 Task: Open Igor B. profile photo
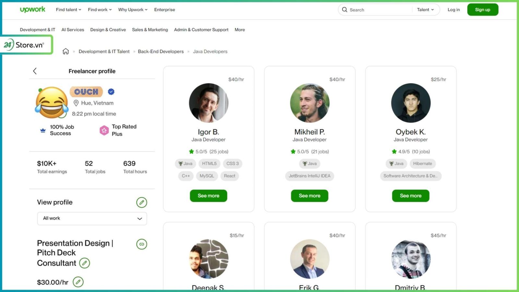tap(209, 103)
